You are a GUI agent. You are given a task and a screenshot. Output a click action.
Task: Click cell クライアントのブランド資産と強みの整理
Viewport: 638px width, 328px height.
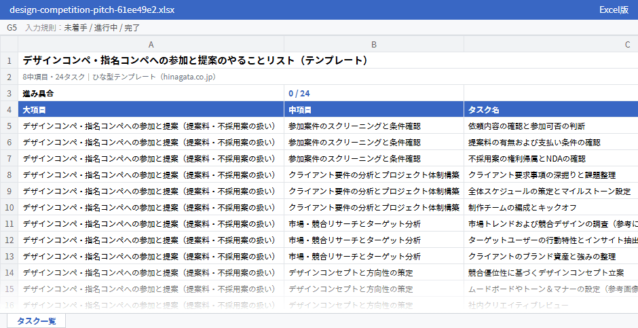pyautogui.click(x=551, y=256)
